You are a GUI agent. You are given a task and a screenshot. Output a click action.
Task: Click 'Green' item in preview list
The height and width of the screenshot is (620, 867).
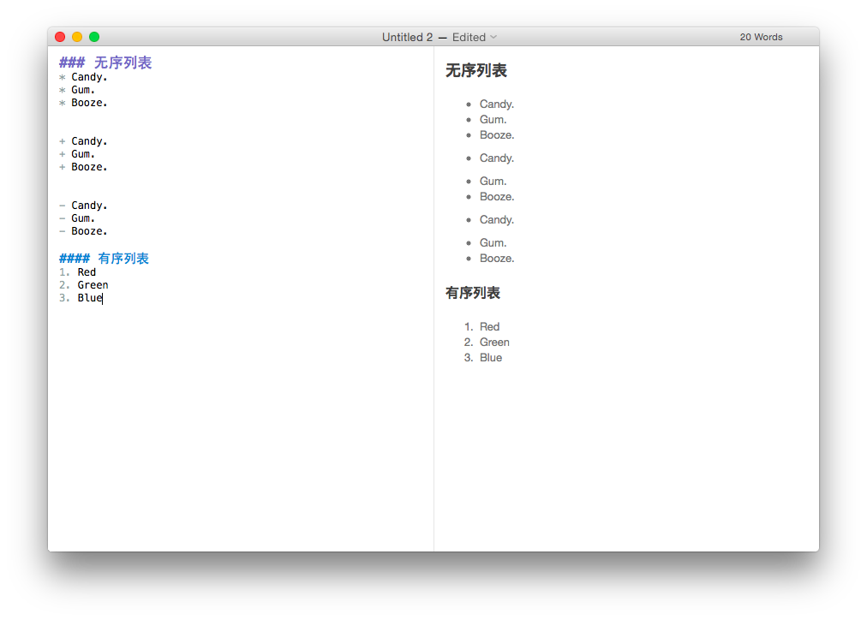pyautogui.click(x=494, y=342)
